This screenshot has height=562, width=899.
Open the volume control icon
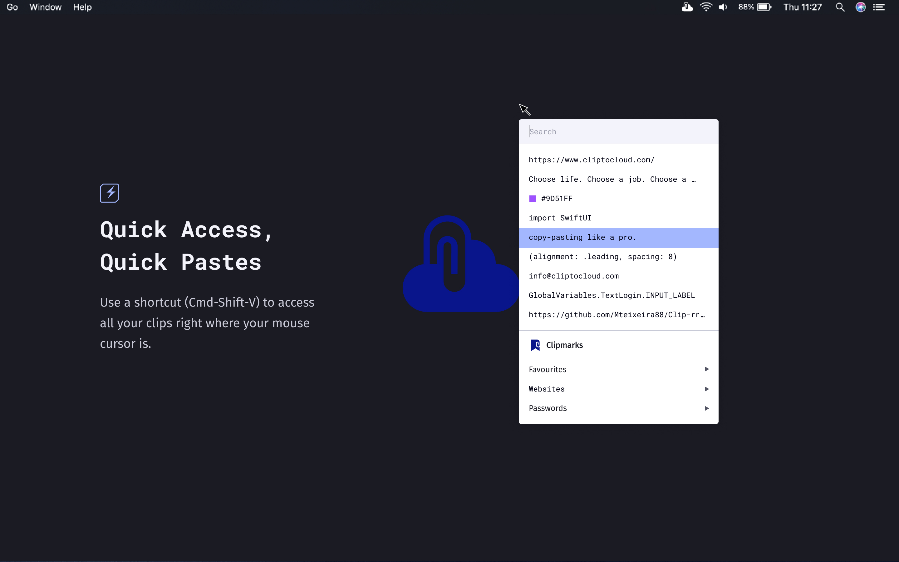click(723, 7)
